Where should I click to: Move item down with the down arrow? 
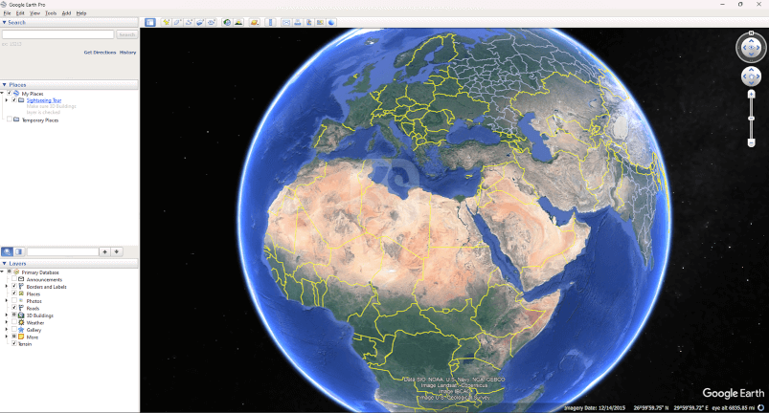(117, 251)
